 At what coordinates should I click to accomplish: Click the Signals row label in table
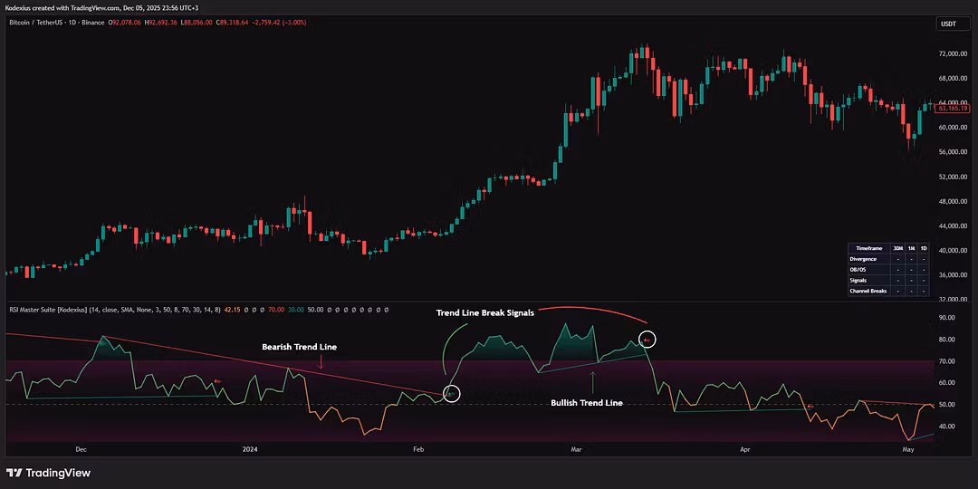click(858, 281)
